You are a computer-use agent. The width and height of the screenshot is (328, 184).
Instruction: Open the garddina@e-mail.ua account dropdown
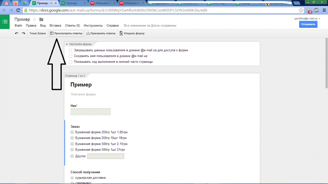coord(320,19)
